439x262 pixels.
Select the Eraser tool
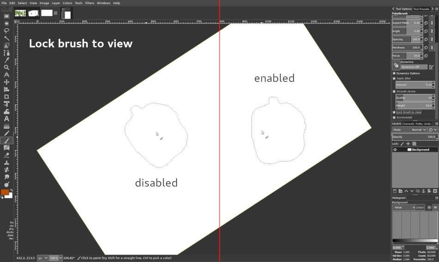point(6,155)
